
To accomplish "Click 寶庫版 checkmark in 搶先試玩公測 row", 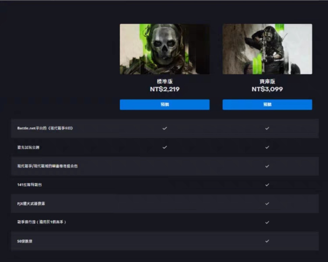I will coord(267,147).
